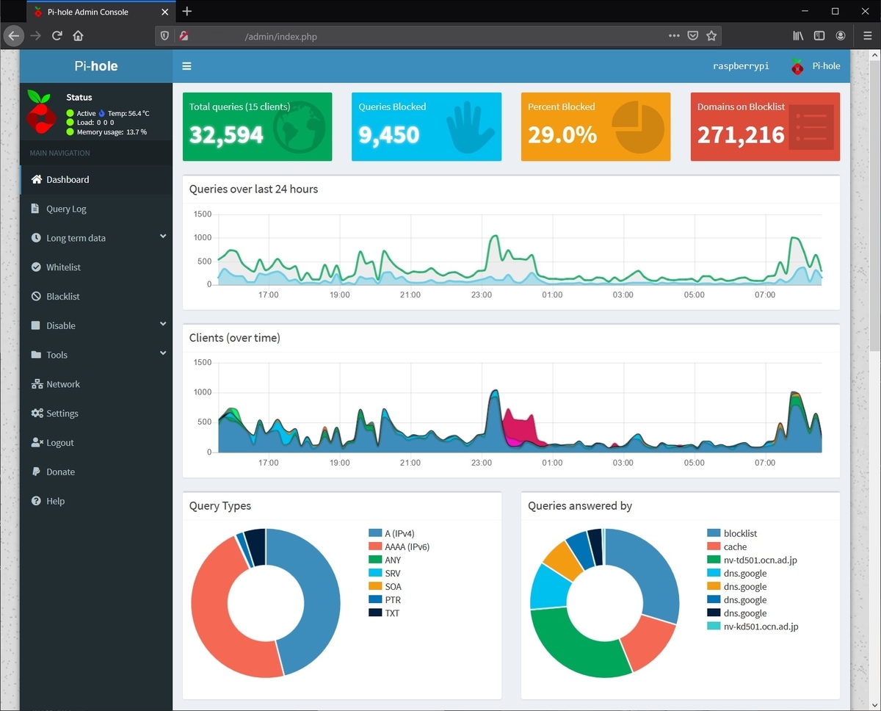Expand the Long term data submenu chevron
This screenshot has width=881, height=711.
coord(163,237)
